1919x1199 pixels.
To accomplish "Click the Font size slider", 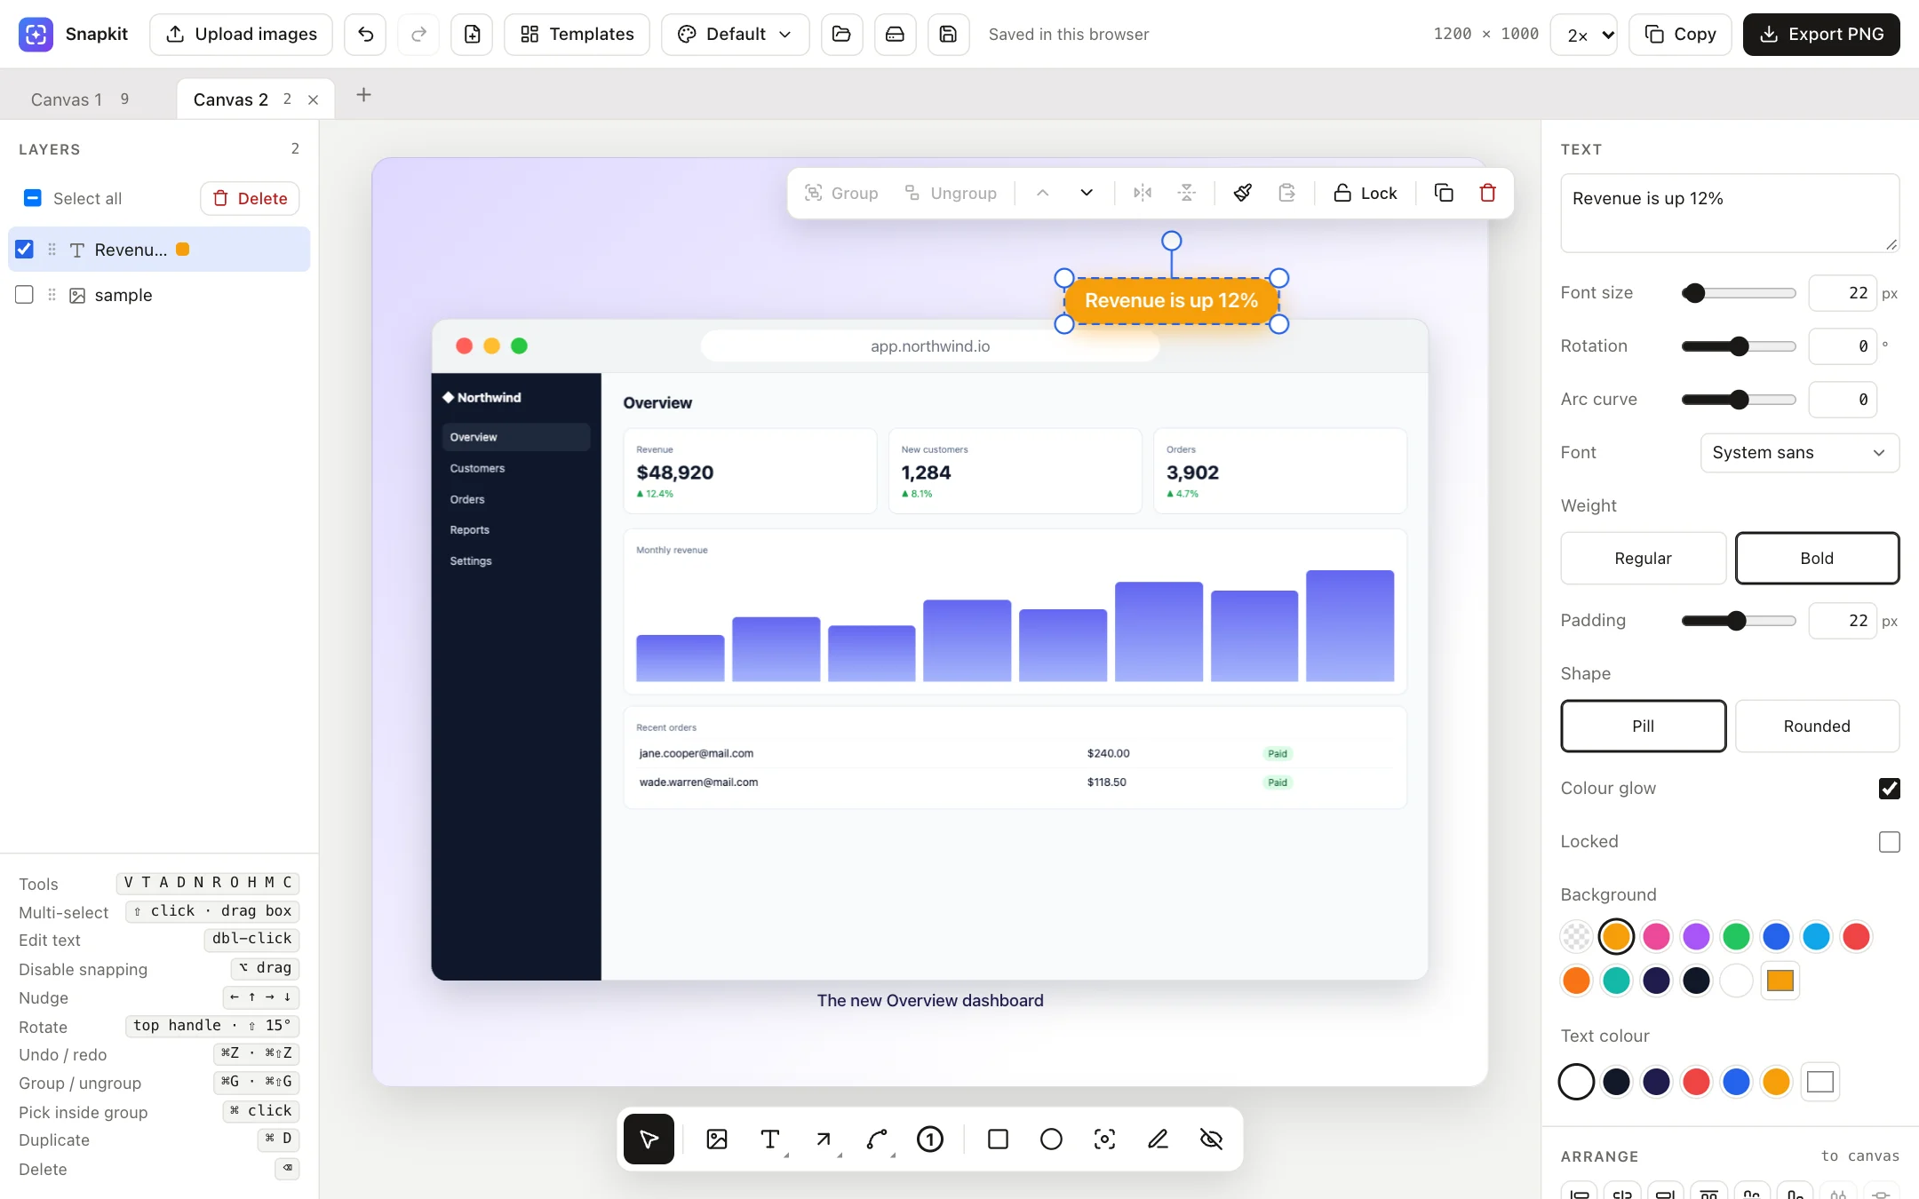I will [x=1739, y=293].
